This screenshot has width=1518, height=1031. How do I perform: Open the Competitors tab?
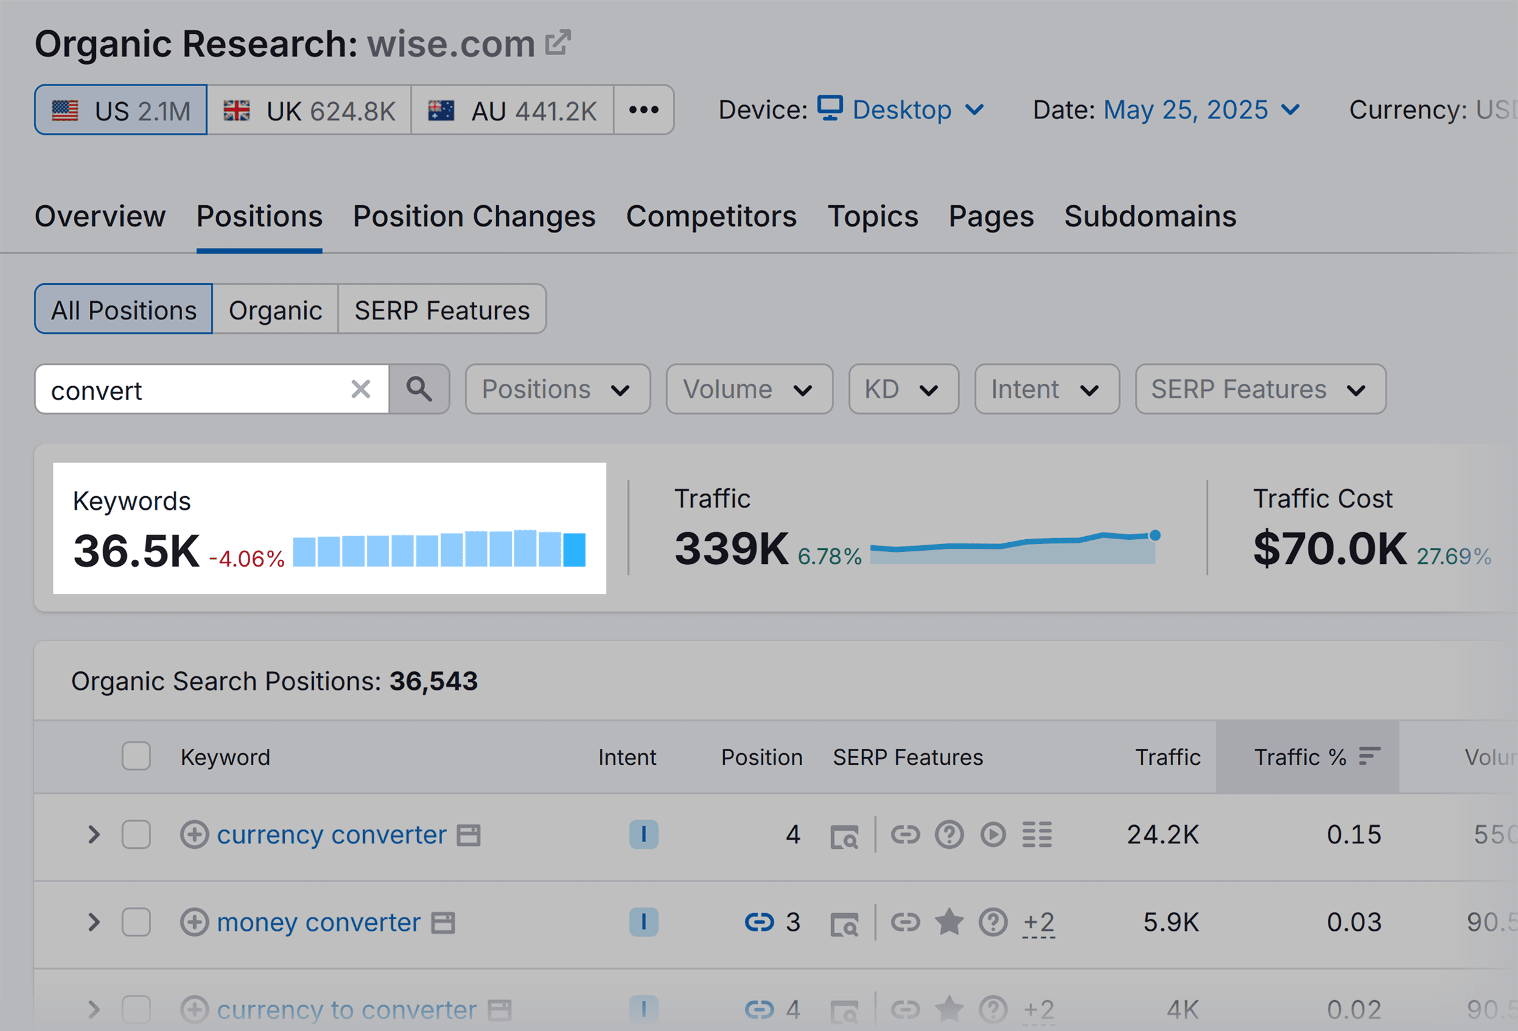711,216
